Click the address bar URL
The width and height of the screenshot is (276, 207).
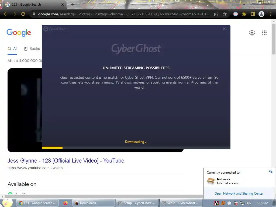click(123, 14)
